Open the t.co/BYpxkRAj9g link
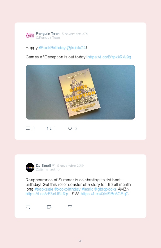161x248 pixels. [109, 57]
